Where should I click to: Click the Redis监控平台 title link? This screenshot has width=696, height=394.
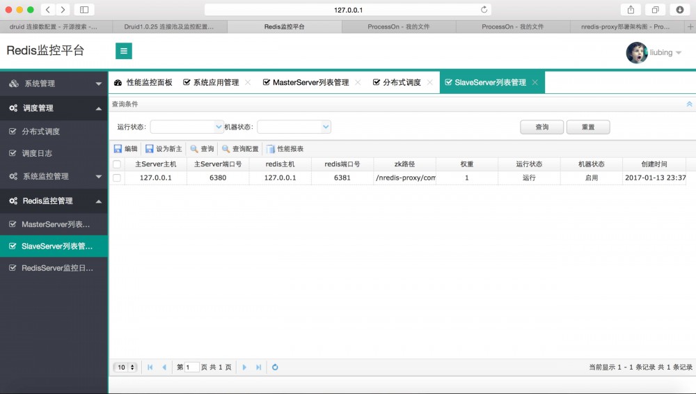click(x=45, y=50)
